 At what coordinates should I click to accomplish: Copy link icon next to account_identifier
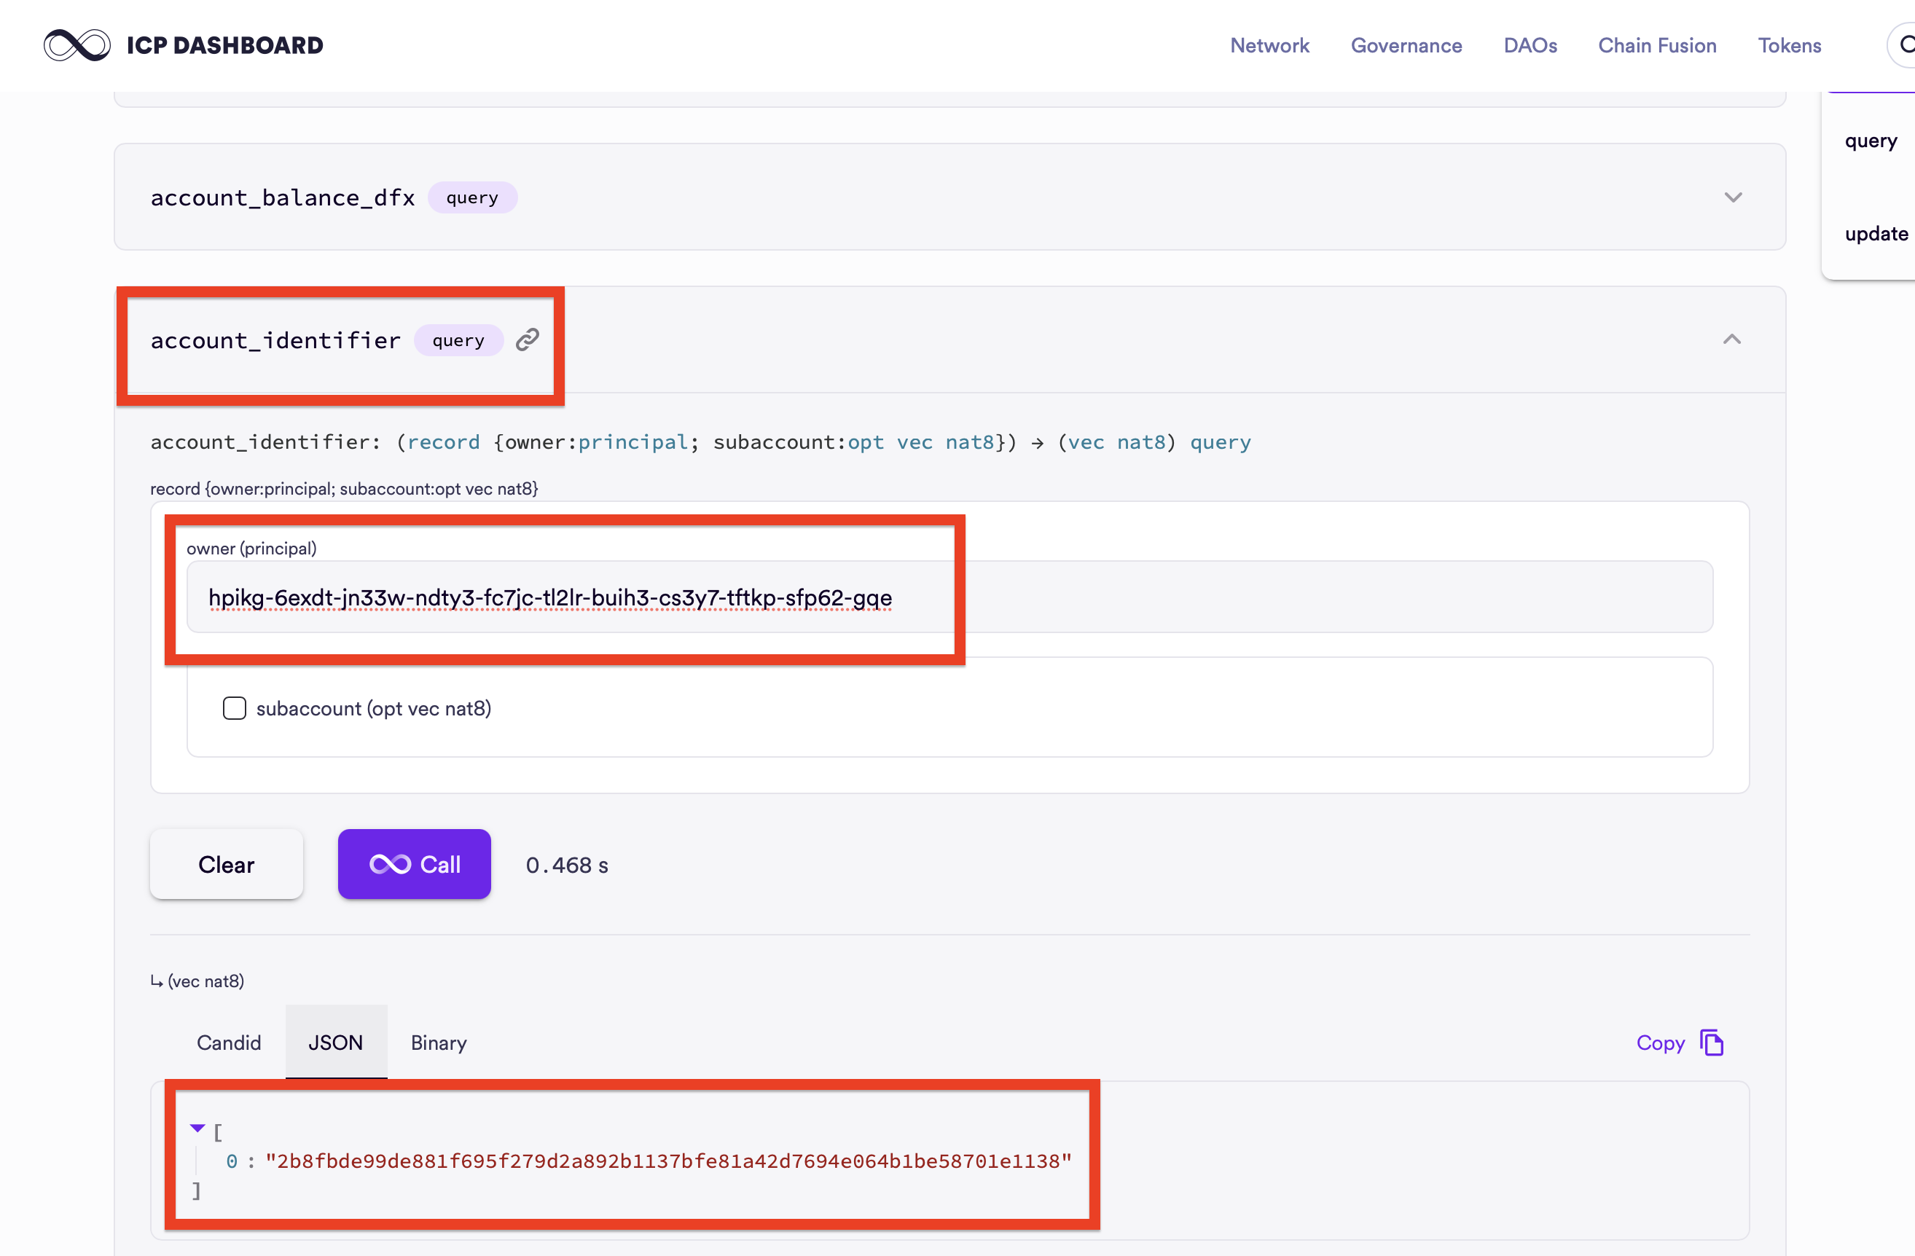pyautogui.click(x=527, y=339)
